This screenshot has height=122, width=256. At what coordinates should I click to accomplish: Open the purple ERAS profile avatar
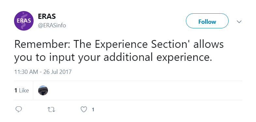[24, 21]
